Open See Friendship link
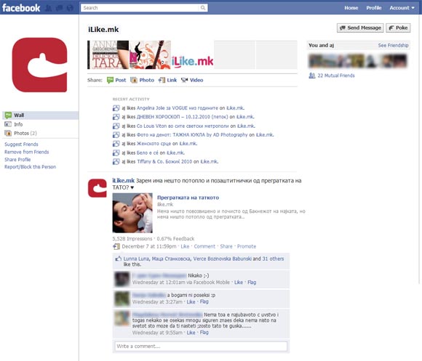 point(393,45)
